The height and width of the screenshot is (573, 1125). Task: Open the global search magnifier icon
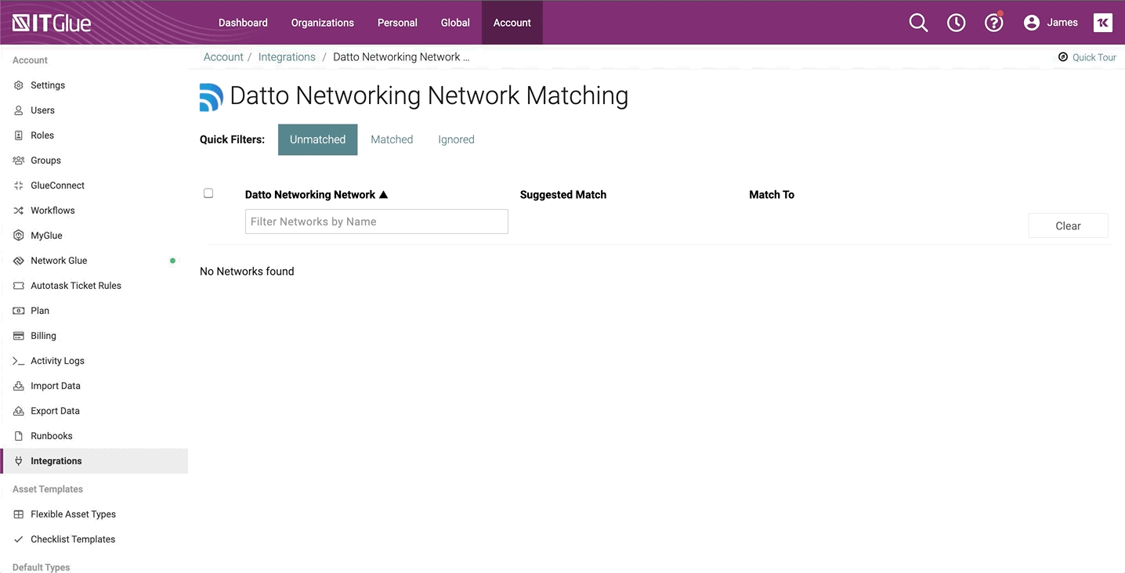pos(918,23)
